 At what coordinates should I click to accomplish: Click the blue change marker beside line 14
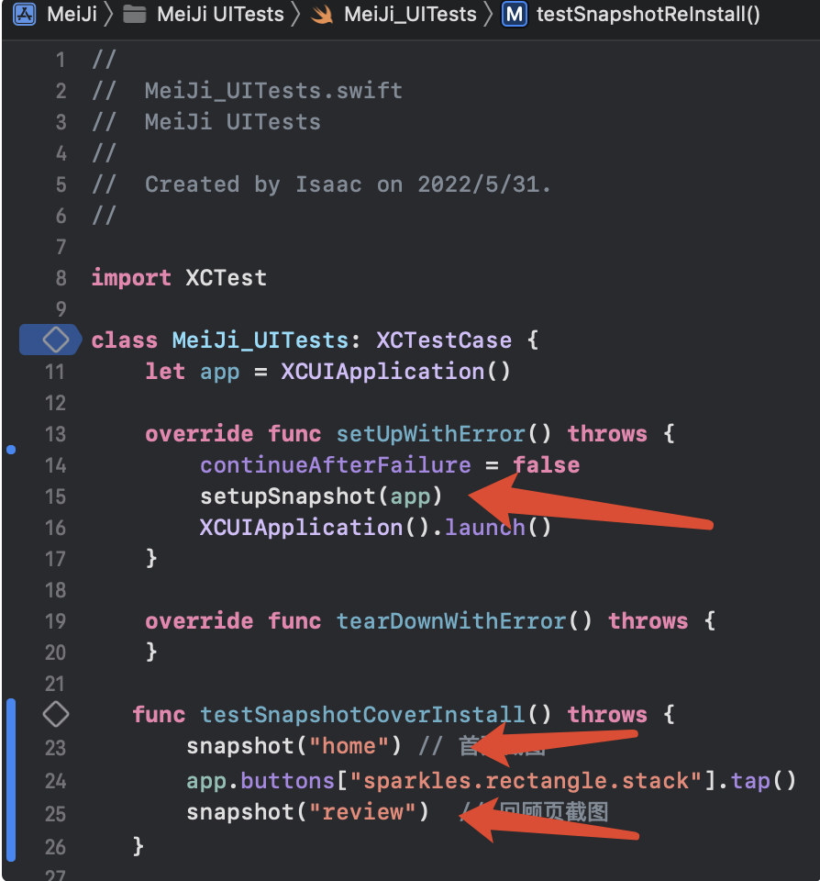pyautogui.click(x=11, y=450)
